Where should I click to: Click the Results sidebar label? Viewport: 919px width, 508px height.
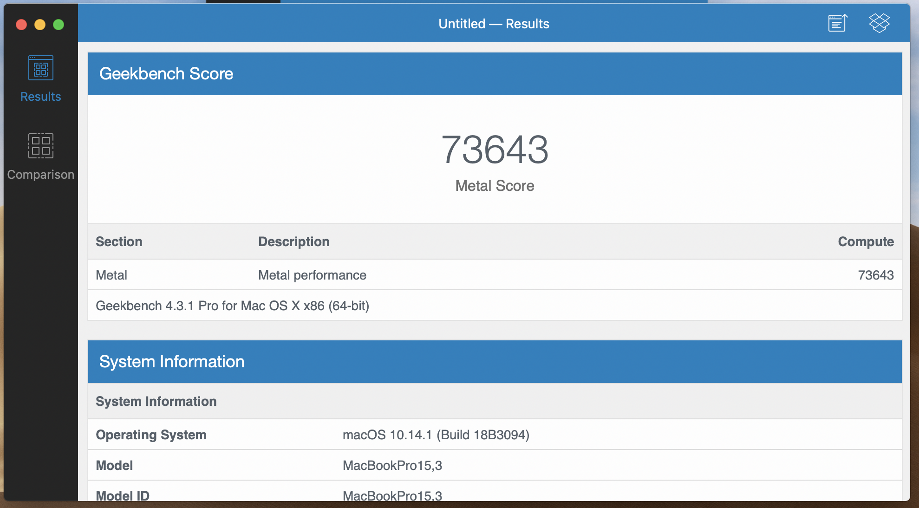click(41, 97)
